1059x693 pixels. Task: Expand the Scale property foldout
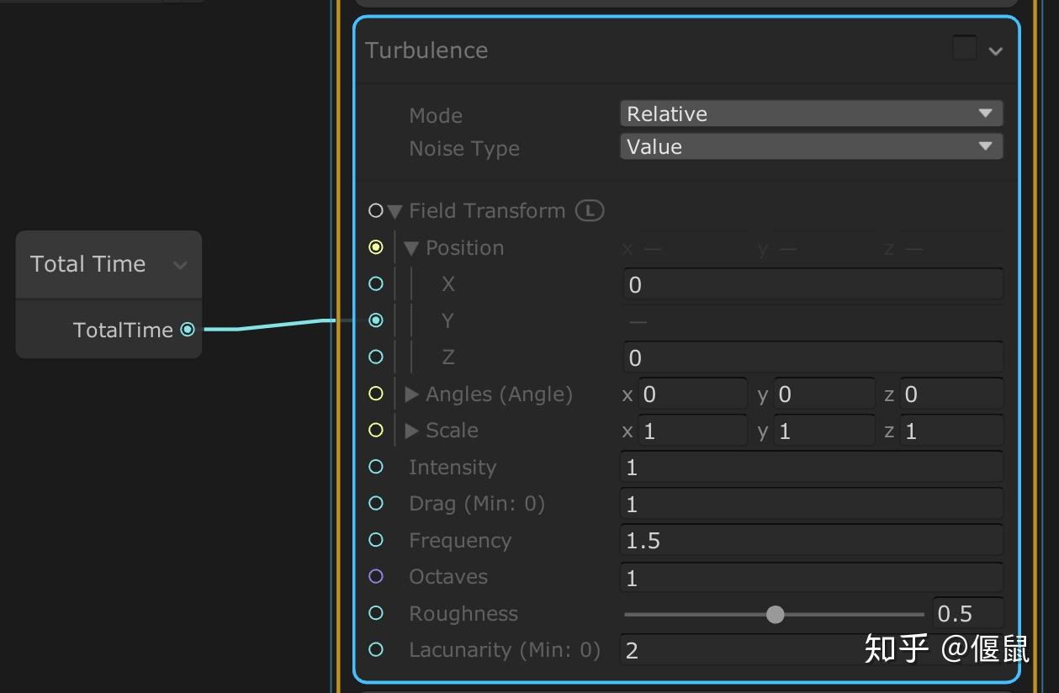click(x=411, y=430)
